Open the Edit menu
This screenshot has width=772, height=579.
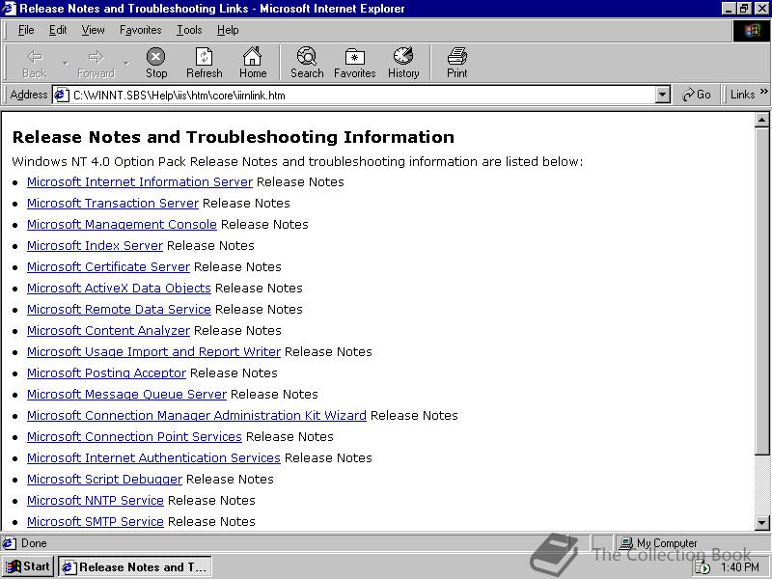click(x=58, y=30)
